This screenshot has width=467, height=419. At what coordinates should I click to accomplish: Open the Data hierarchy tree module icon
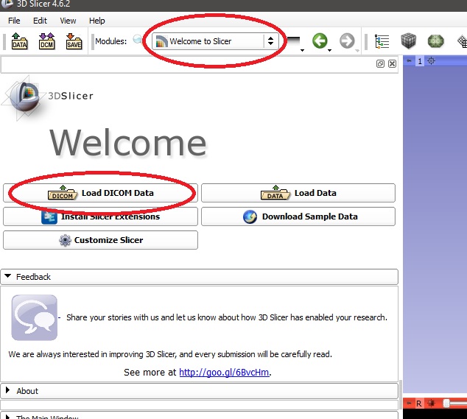pos(382,41)
